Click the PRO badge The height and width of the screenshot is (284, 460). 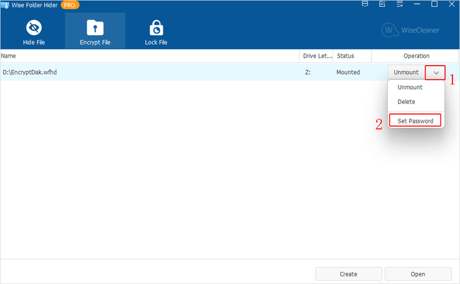(70, 5)
